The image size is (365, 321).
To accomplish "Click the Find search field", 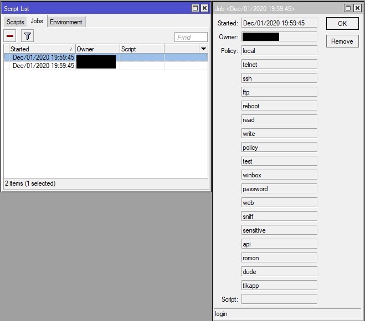I will point(191,37).
